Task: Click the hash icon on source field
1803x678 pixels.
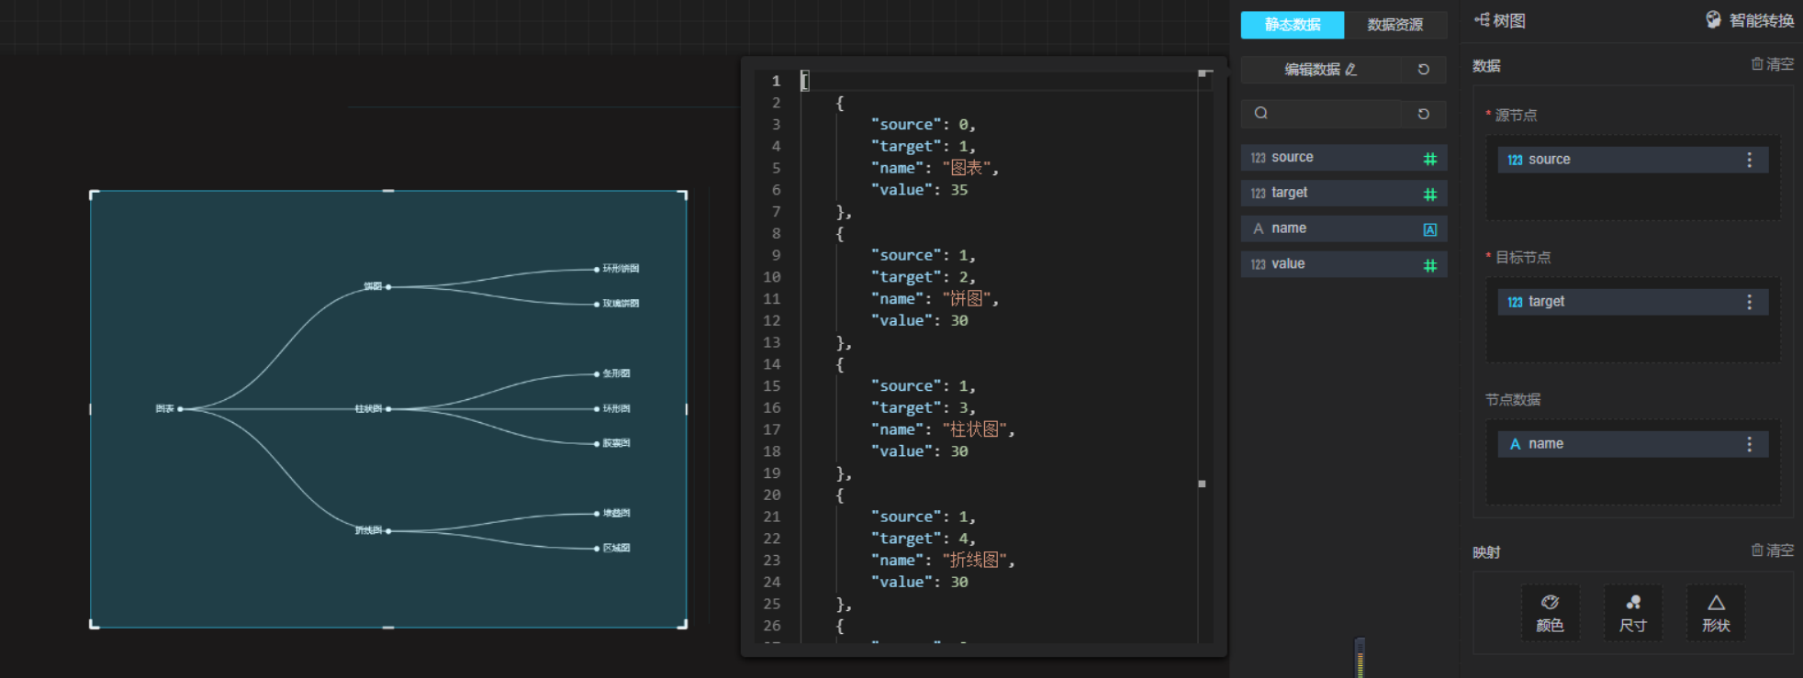Action: 1430,159
